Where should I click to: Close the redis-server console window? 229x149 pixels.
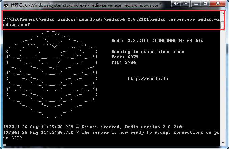pos(218,3)
